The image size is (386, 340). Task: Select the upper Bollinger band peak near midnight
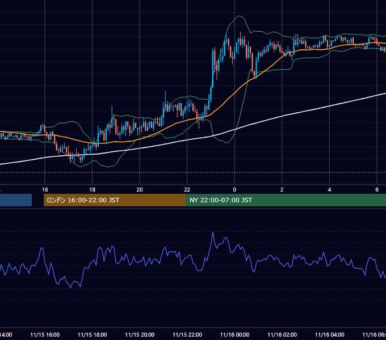click(239, 16)
